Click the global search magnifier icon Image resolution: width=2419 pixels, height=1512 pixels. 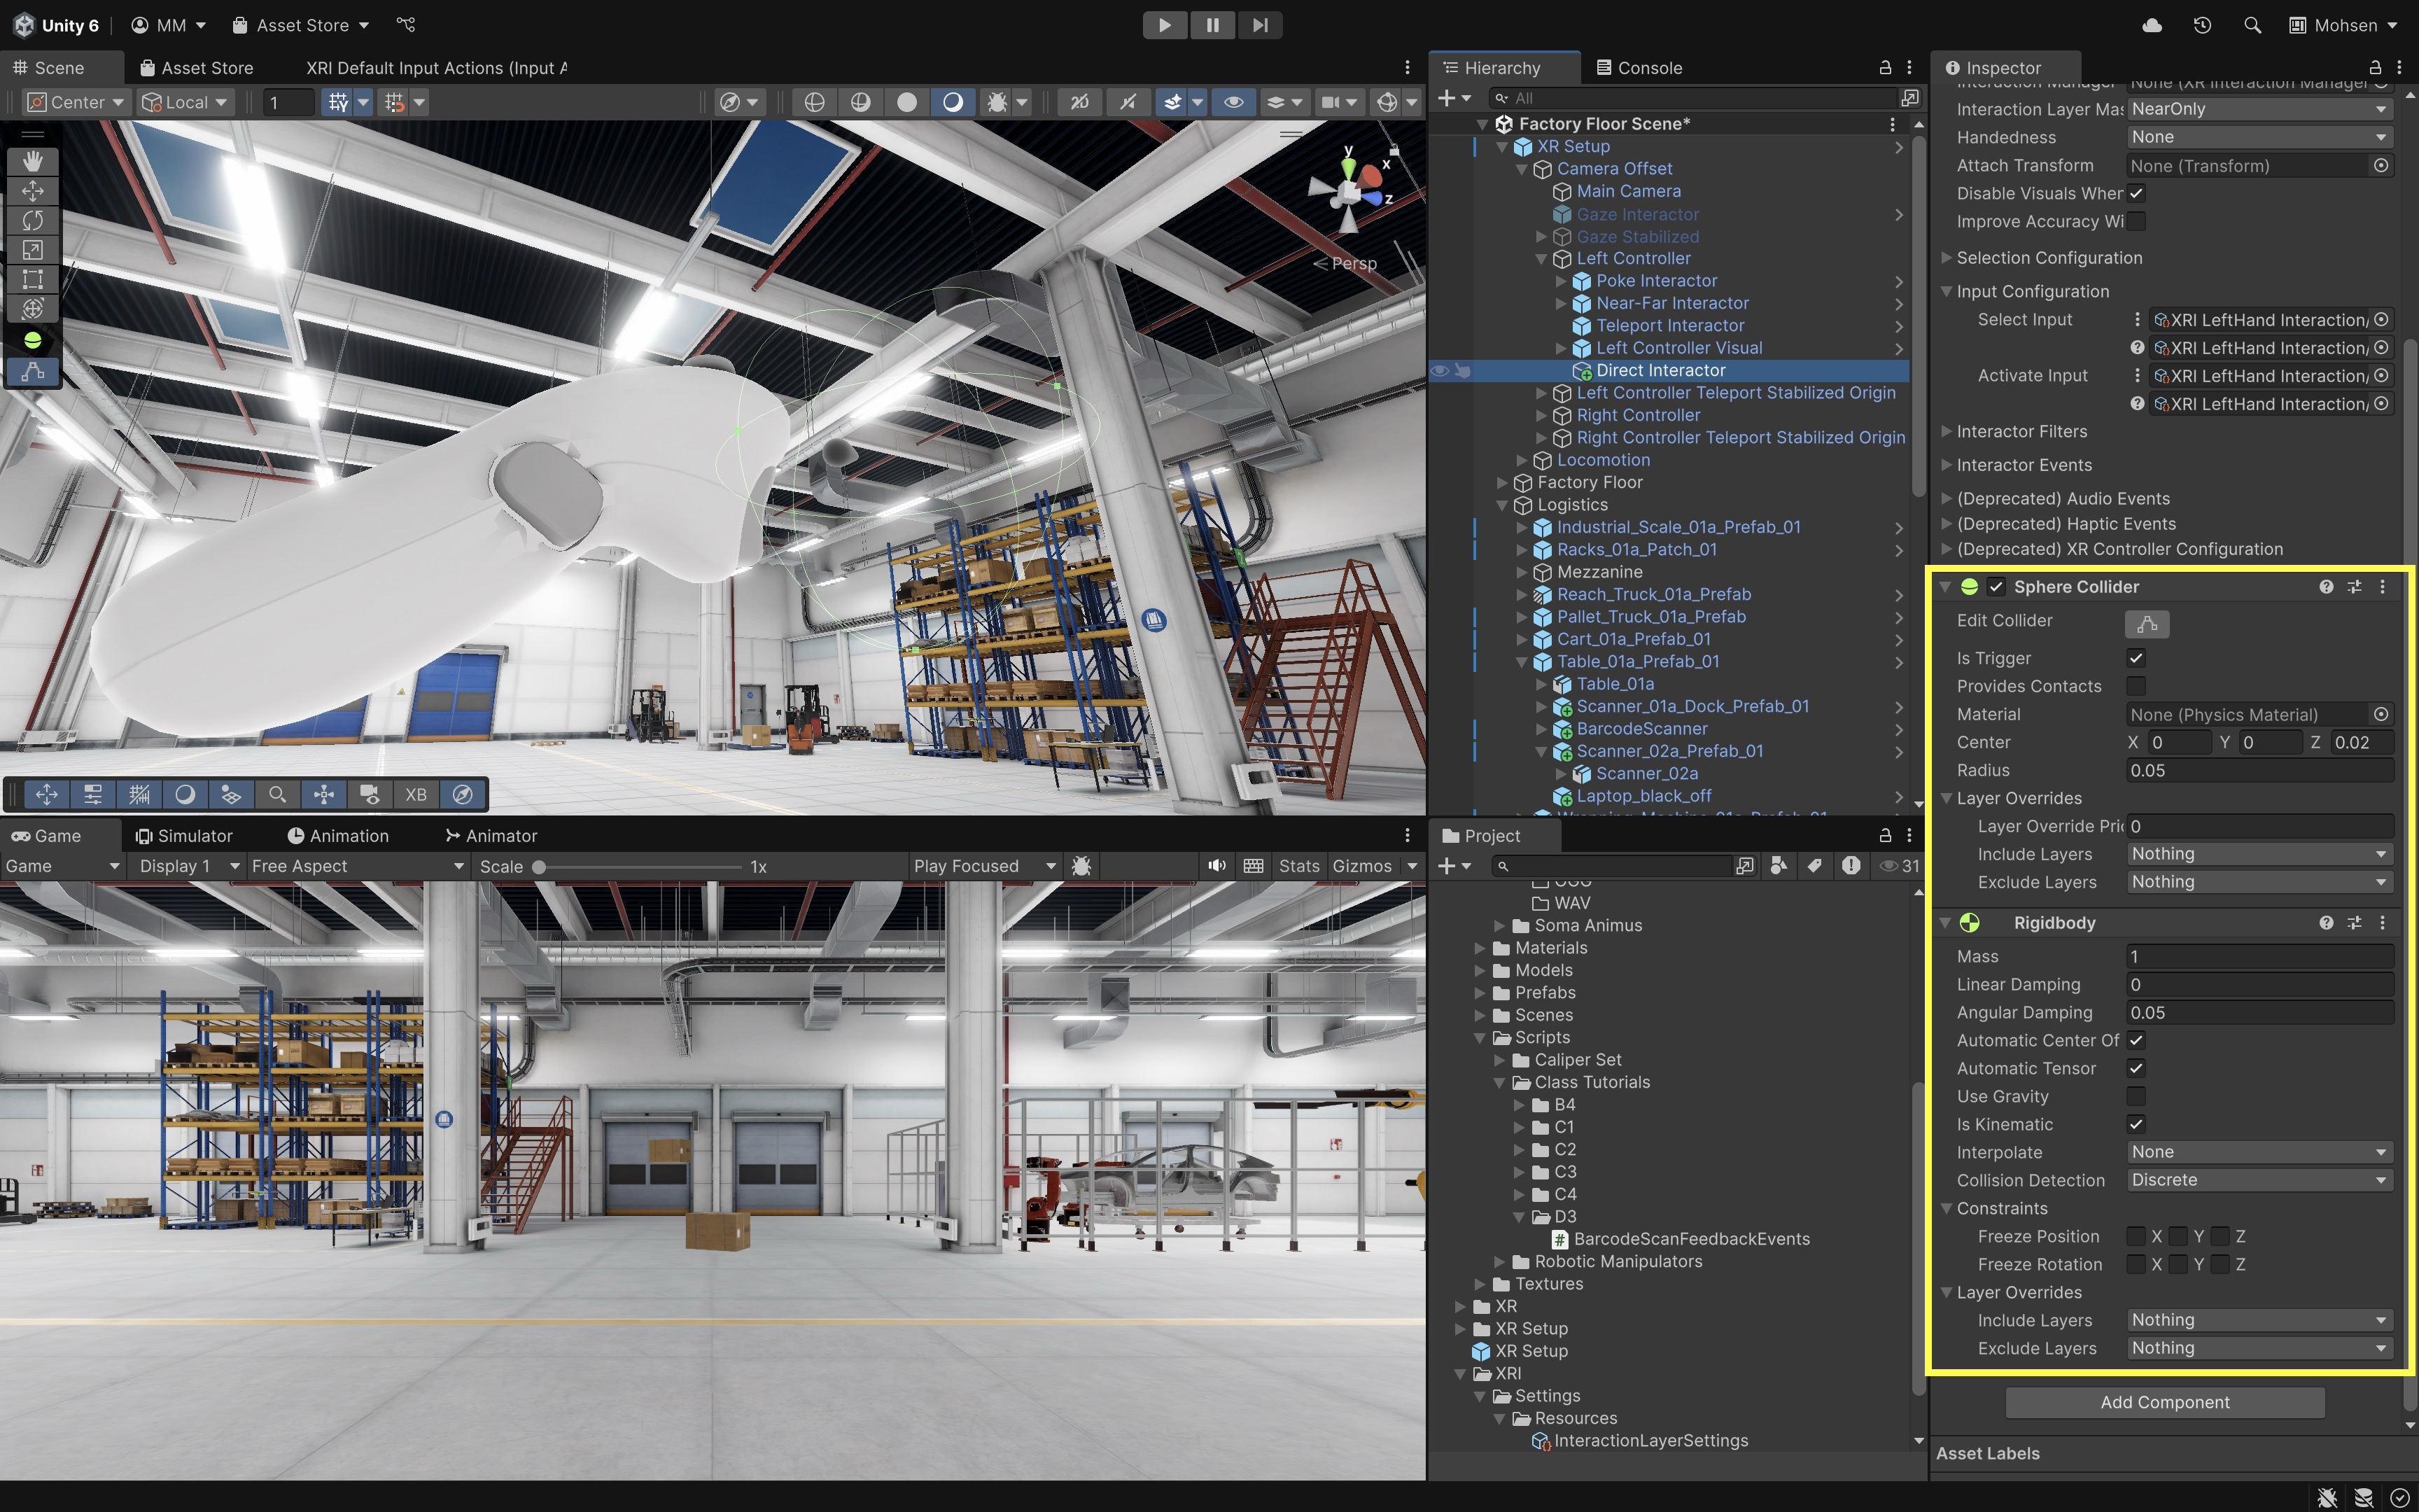tap(2252, 25)
